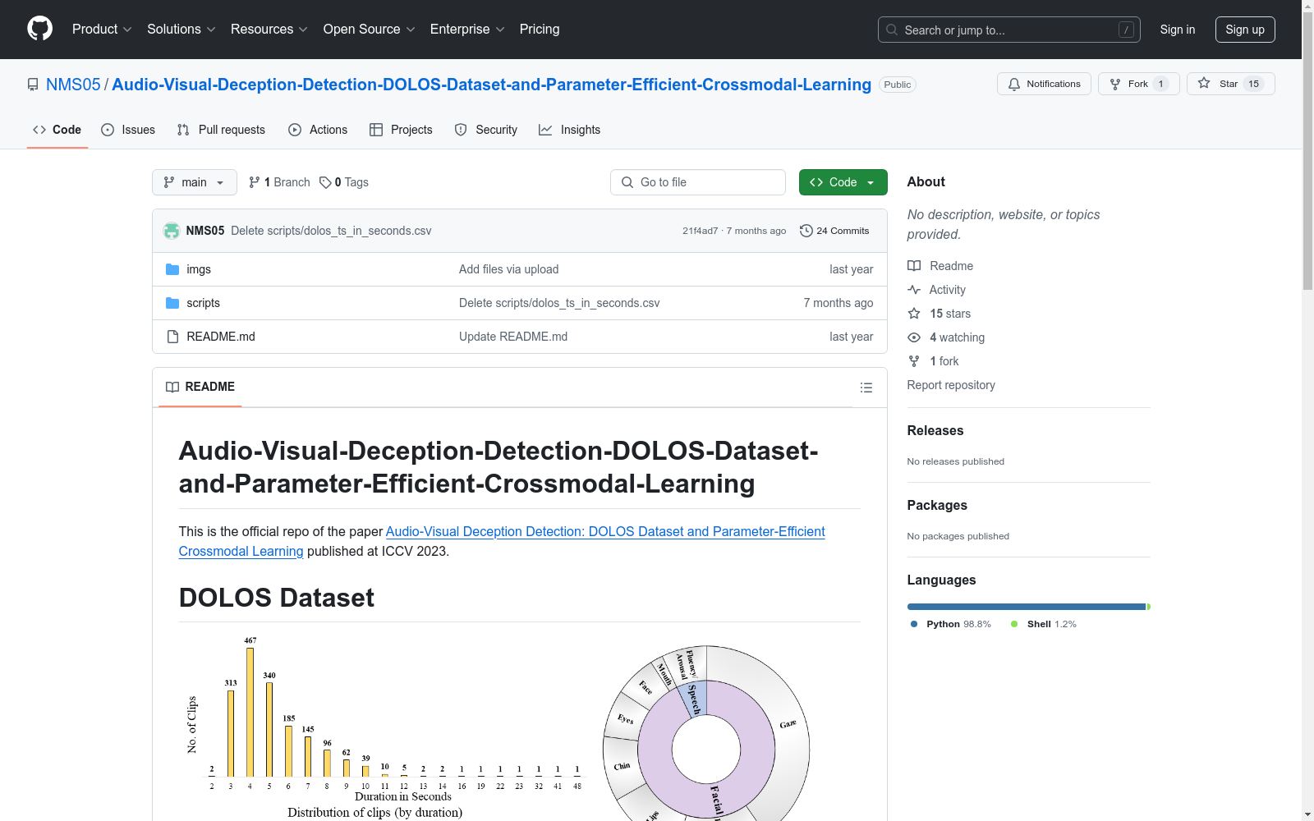Switch to the Pull requests tab
Image resolution: width=1314 pixels, height=821 pixels.
220,129
